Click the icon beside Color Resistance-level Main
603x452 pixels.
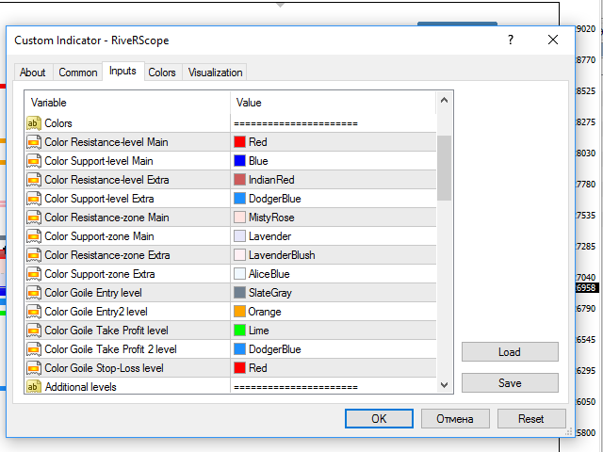tap(33, 142)
